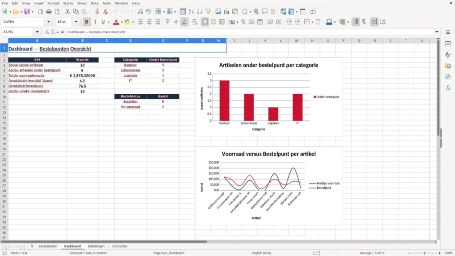The width and height of the screenshot is (455, 256).
Task: Click English (USA) language in status bar
Action: [261, 253]
